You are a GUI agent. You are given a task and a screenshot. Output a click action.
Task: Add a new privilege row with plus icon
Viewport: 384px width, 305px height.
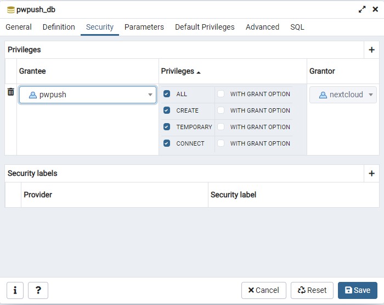pos(371,50)
